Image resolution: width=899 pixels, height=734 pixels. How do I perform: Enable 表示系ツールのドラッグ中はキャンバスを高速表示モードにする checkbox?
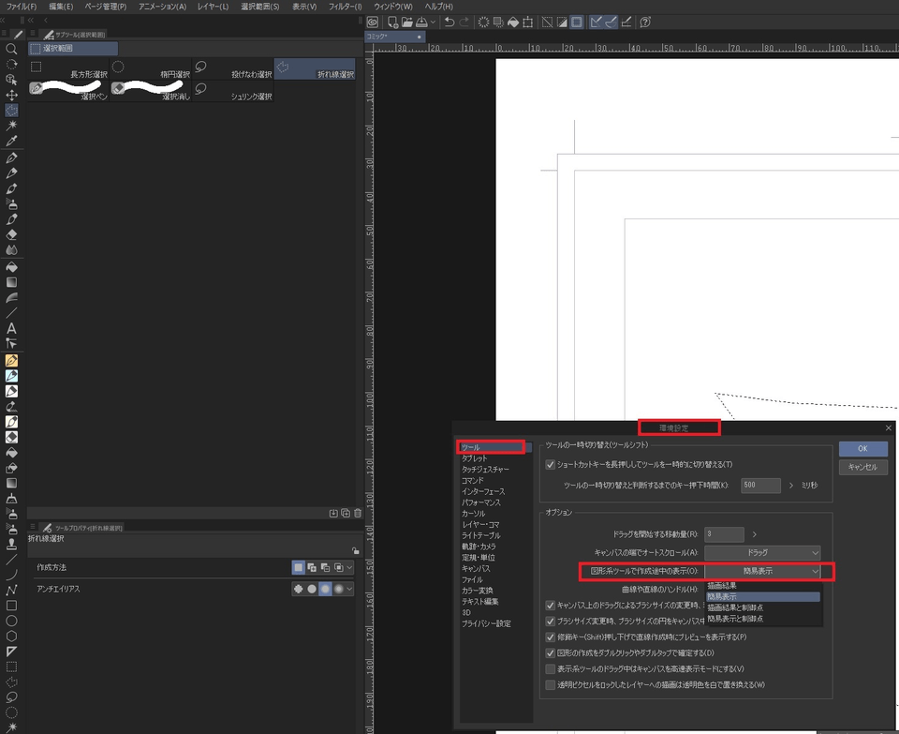552,668
